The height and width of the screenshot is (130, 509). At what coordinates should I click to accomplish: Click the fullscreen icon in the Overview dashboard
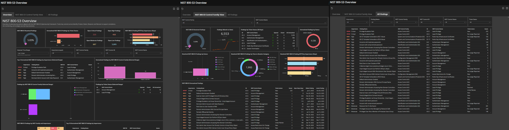[x=178, y=9]
